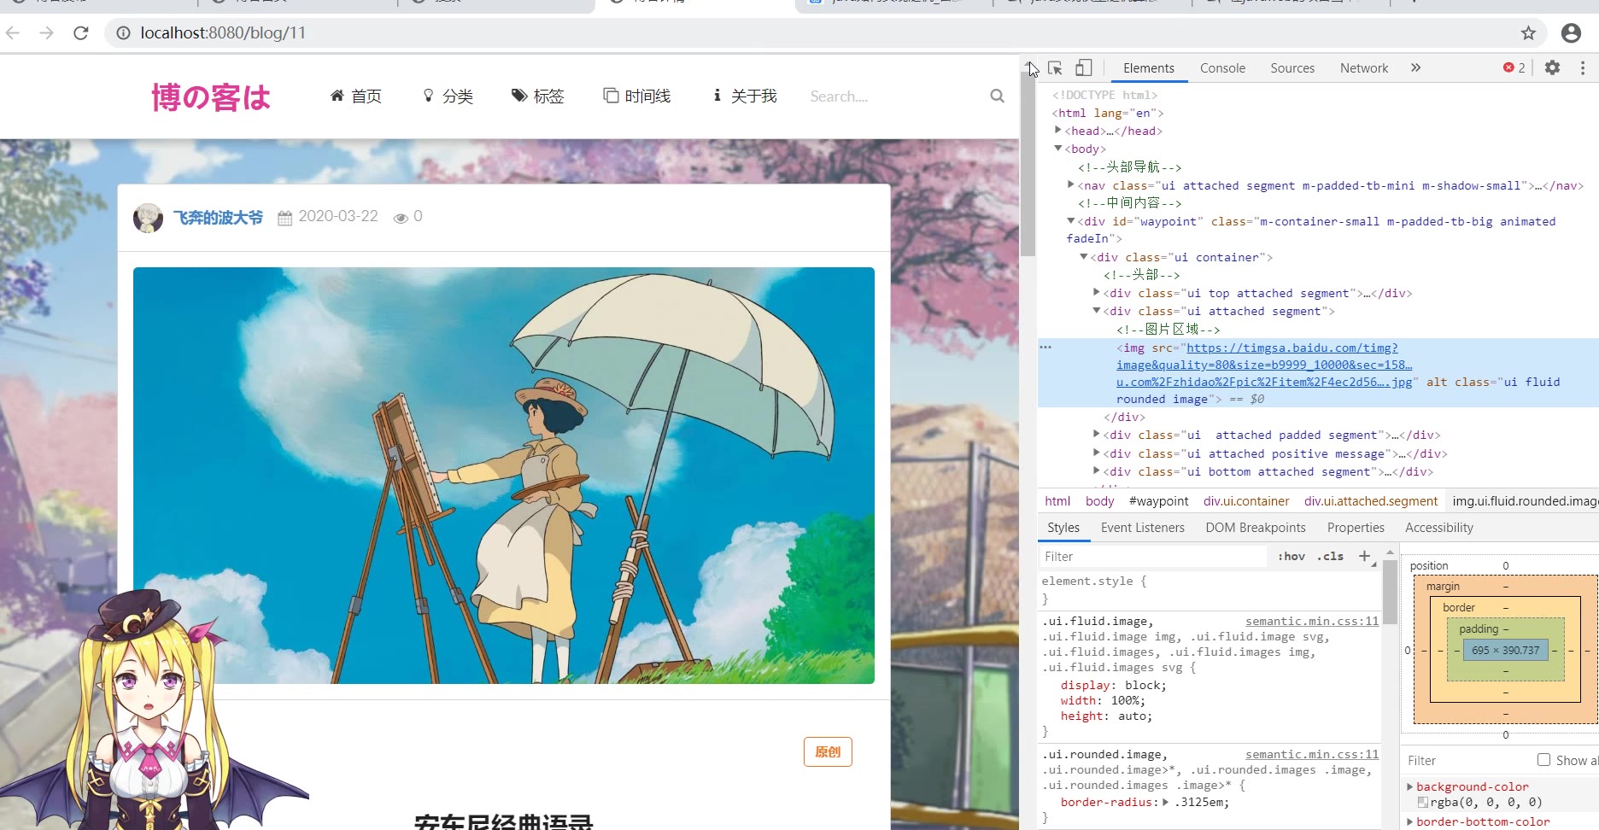Open the 时间线 navigation item
This screenshot has height=830, width=1599.
[637, 96]
